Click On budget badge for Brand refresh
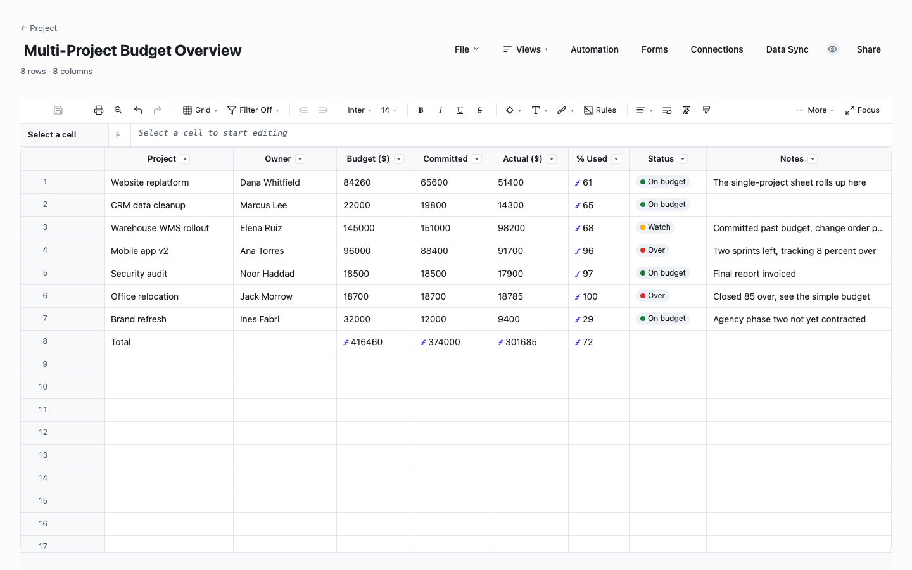The height and width of the screenshot is (570, 912). point(663,319)
